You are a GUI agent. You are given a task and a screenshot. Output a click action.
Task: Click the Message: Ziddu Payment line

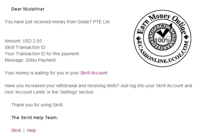coord(30,60)
